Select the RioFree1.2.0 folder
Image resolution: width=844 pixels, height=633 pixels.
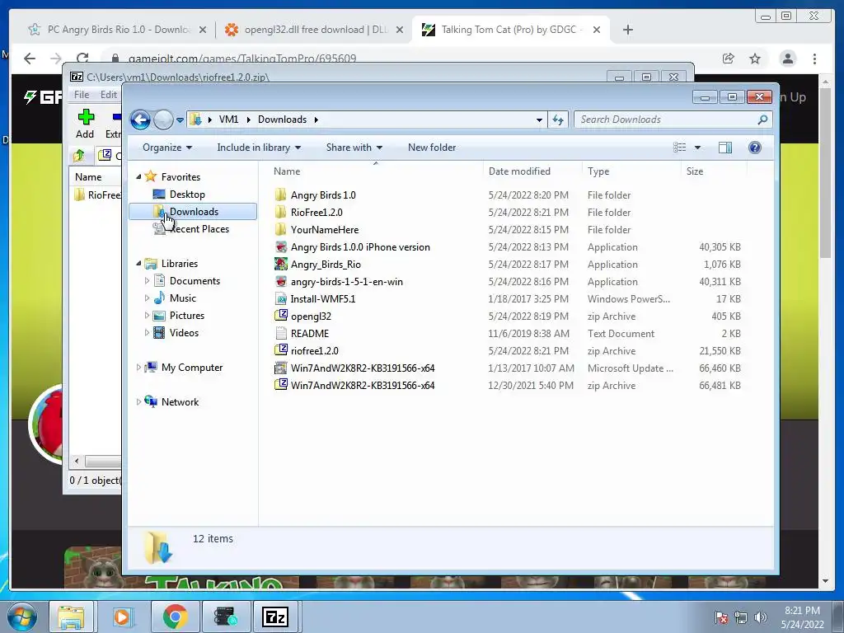click(x=316, y=212)
